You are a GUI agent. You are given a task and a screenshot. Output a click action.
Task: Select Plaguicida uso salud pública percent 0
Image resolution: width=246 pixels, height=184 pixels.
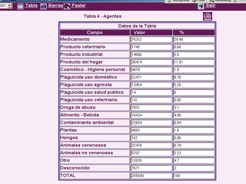point(194,92)
